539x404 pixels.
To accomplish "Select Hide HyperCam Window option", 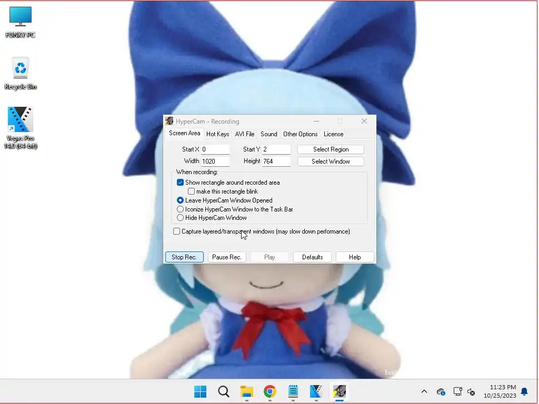I will pyautogui.click(x=180, y=218).
